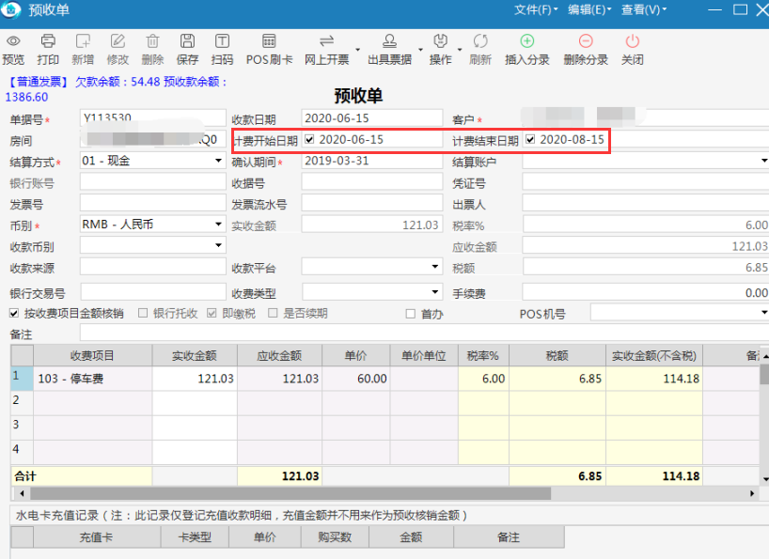The image size is (769, 559).
Task: Click the 插入分录 insert entry icon
Action: [527, 41]
